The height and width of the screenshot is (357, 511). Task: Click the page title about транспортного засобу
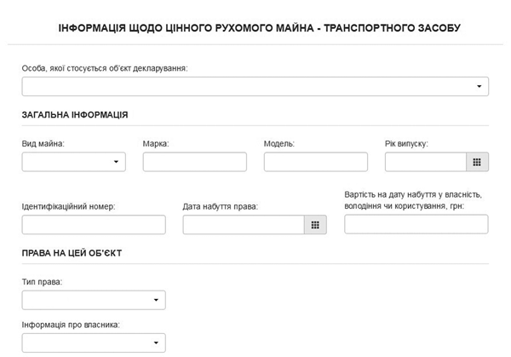click(x=259, y=28)
